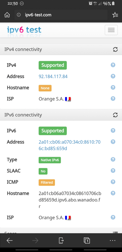
Task: Open help for IPv4 Address row
Action: coord(113,76)
